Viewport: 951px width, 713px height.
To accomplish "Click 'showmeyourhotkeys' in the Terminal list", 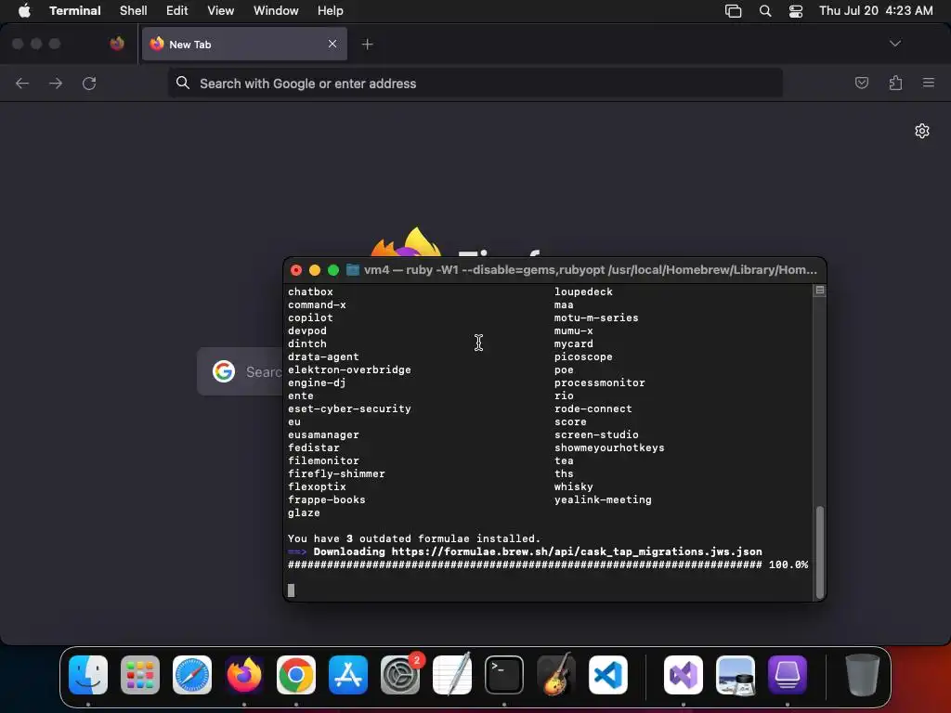I will (609, 447).
